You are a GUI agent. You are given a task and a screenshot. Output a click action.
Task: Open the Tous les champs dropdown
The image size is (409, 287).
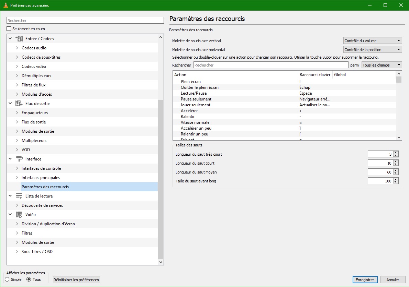pos(382,65)
